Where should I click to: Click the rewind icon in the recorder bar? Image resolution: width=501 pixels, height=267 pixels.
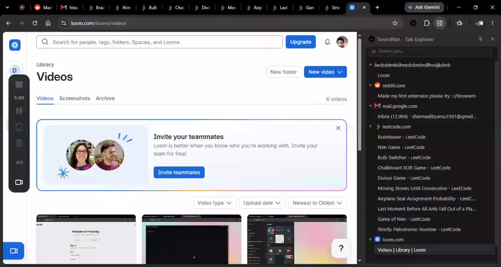19,162
